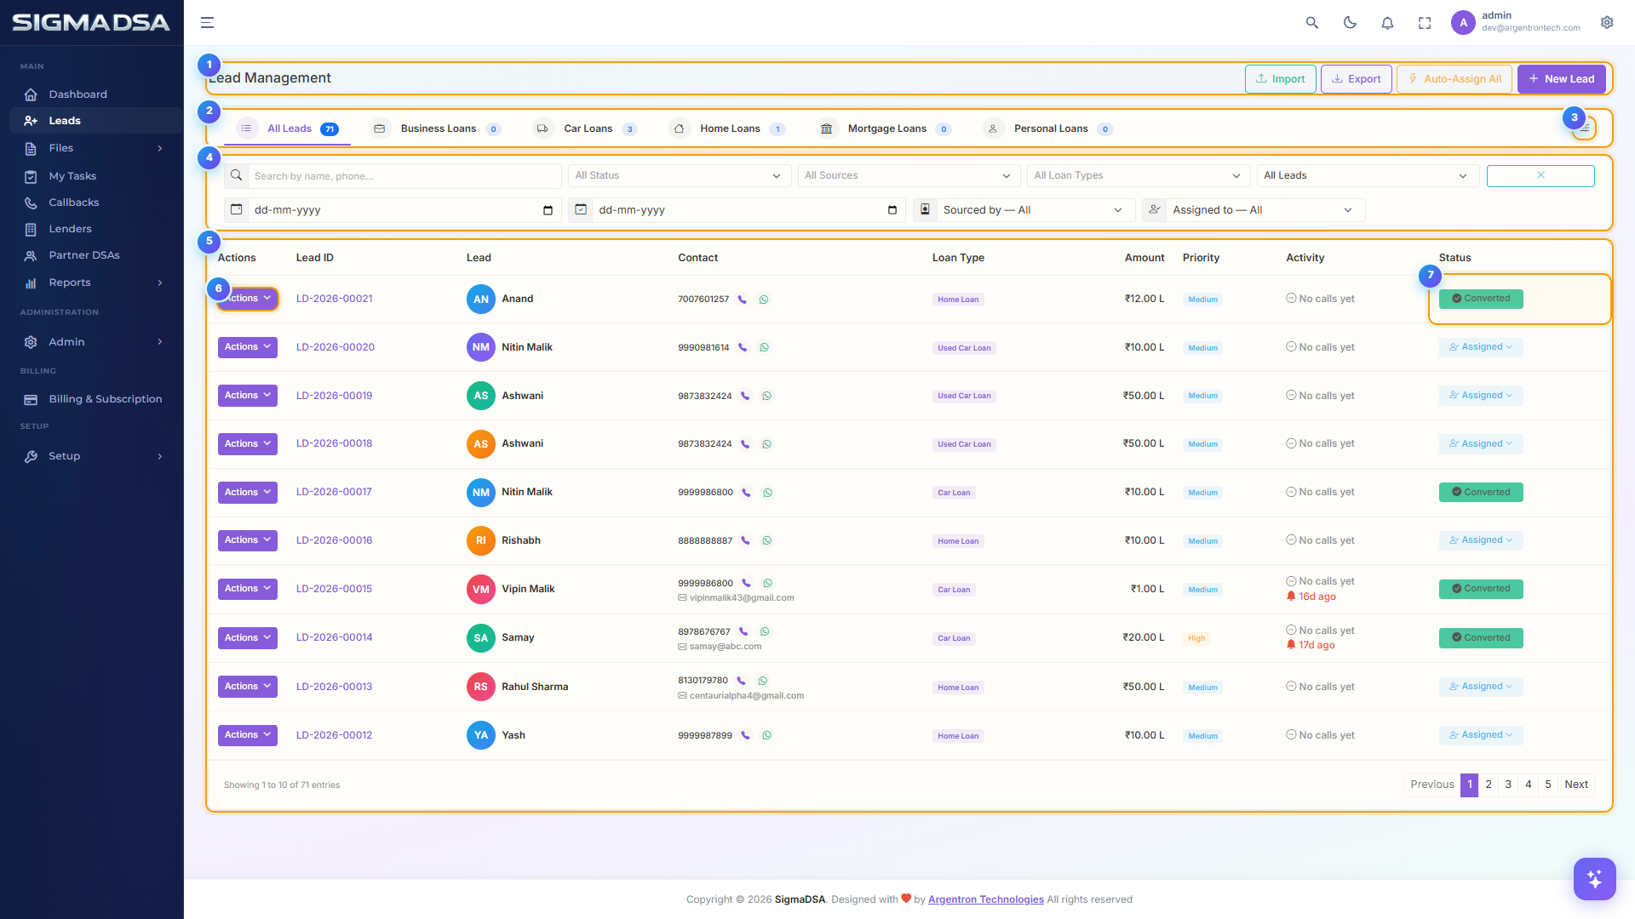Screen dimensions: 1635x919
Task: Open WhatsApp for Anand
Action: [764, 300]
